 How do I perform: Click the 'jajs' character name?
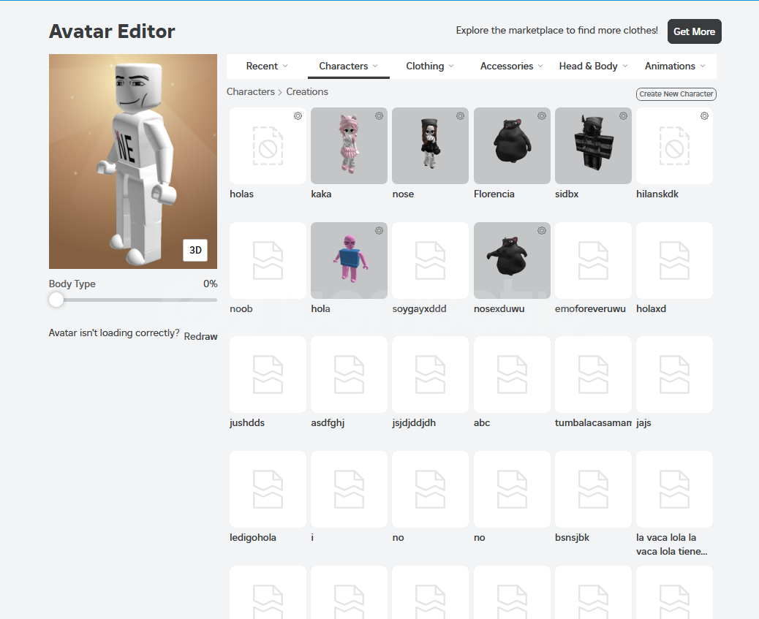[x=643, y=423]
